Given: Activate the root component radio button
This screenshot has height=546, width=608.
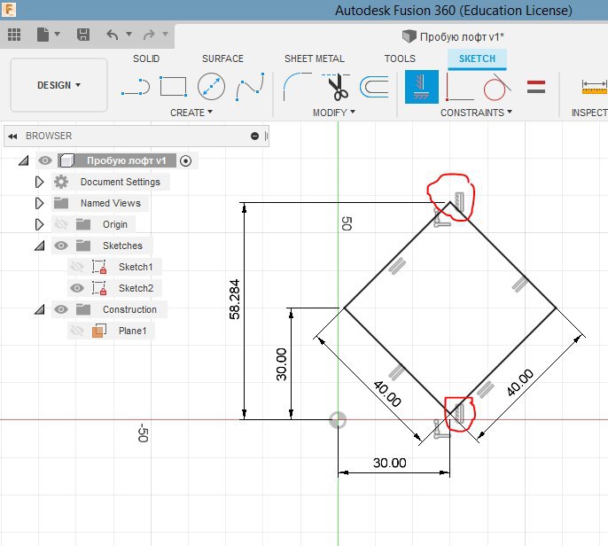Looking at the screenshot, I should pyautogui.click(x=186, y=160).
